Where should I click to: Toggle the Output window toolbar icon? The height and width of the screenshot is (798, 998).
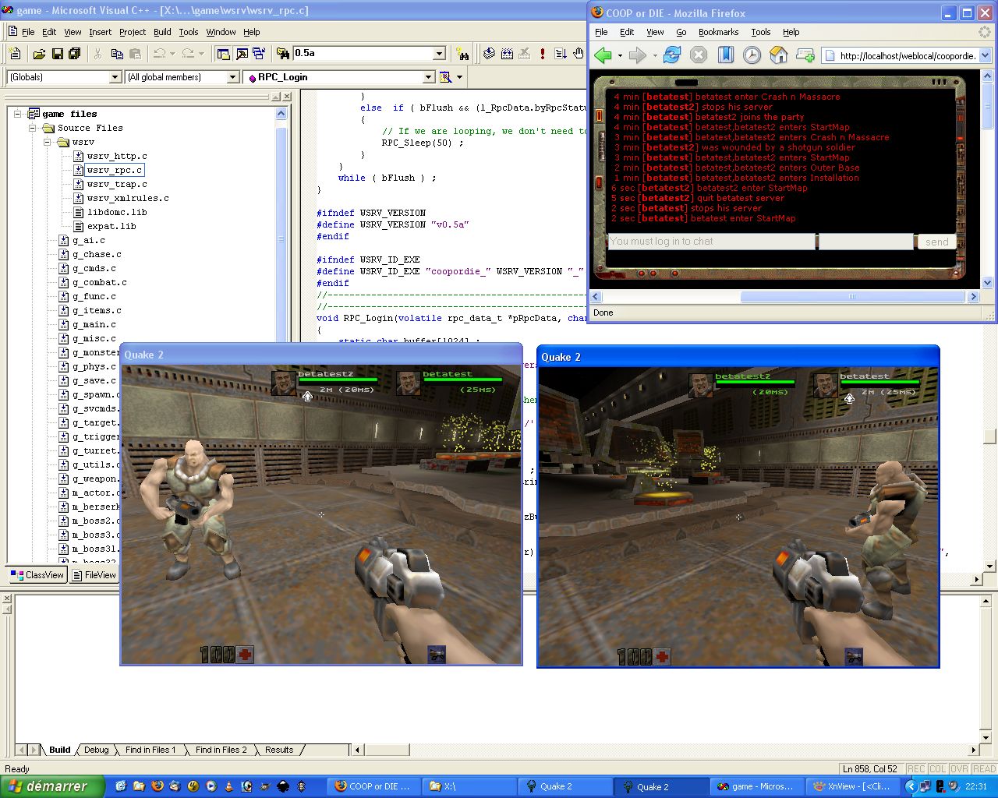[242, 54]
